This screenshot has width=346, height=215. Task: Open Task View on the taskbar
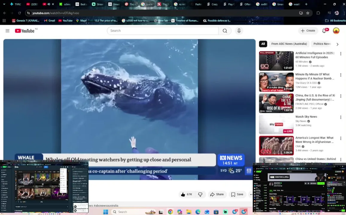pos(161,212)
